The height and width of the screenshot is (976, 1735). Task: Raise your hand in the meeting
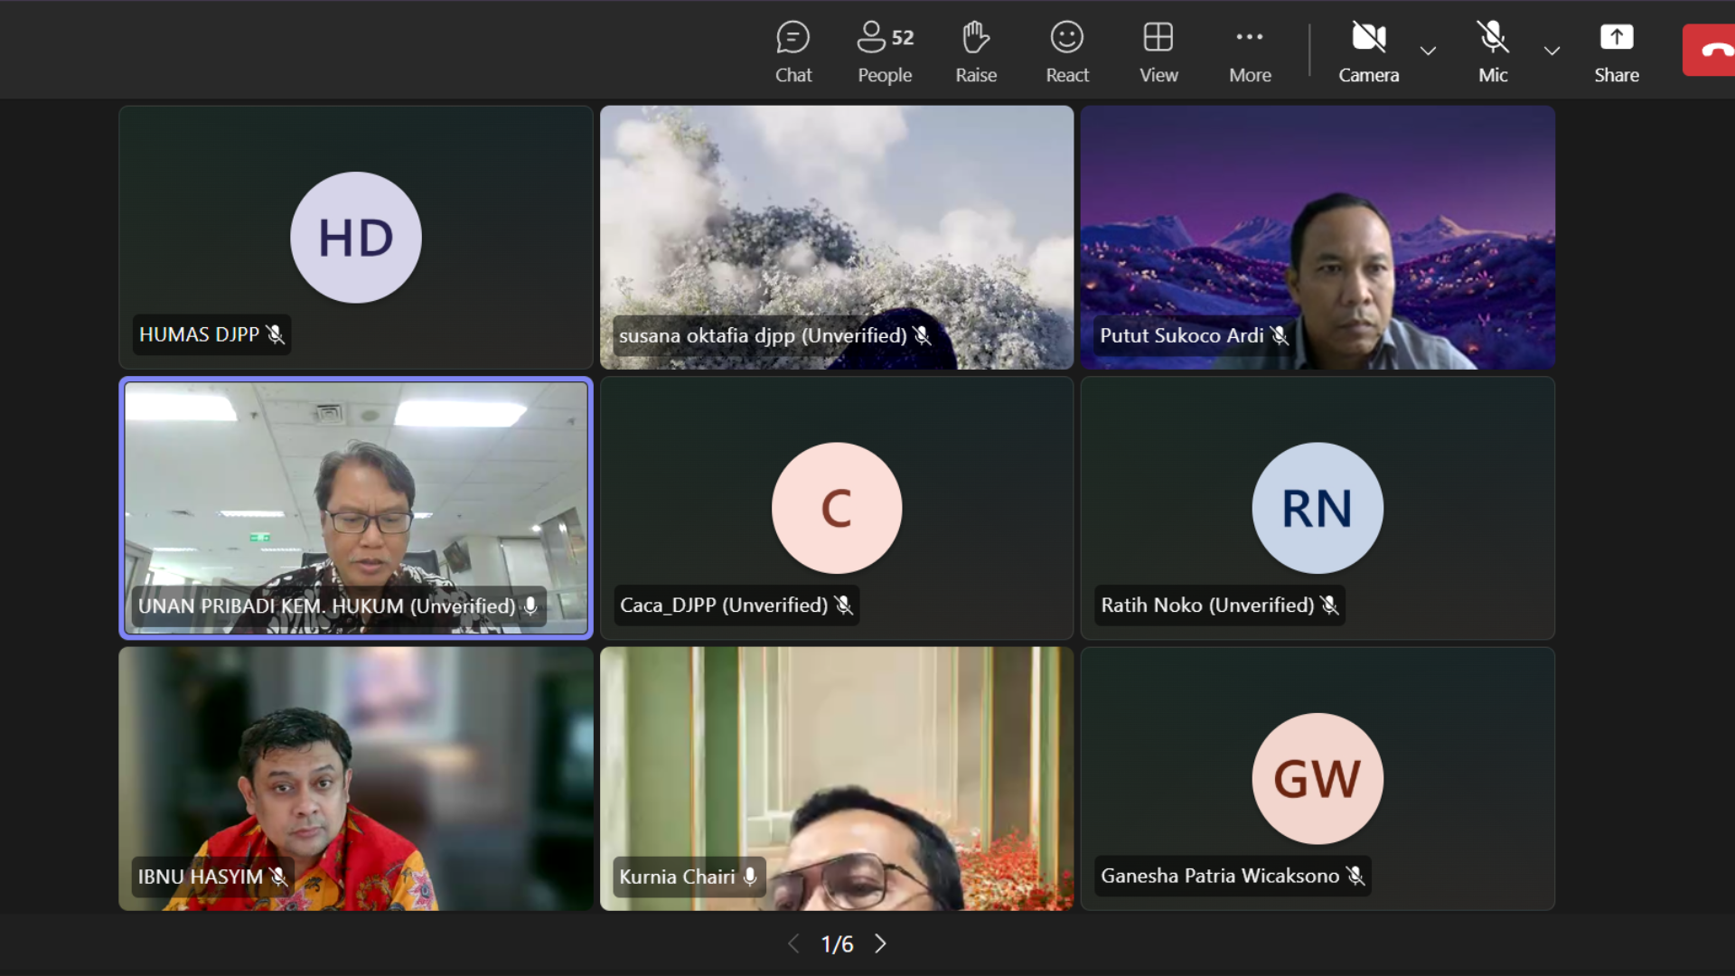[976, 52]
